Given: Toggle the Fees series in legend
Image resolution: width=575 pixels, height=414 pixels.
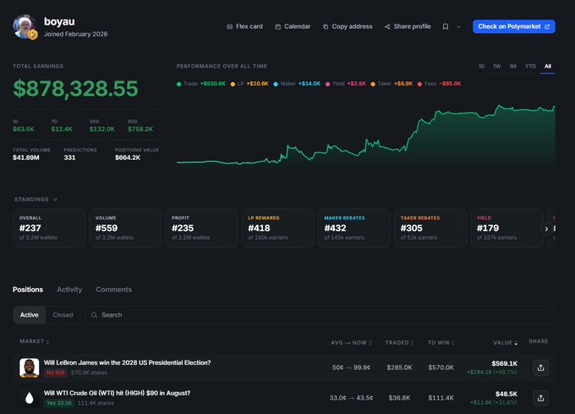Looking at the screenshot, I should pyautogui.click(x=439, y=84).
